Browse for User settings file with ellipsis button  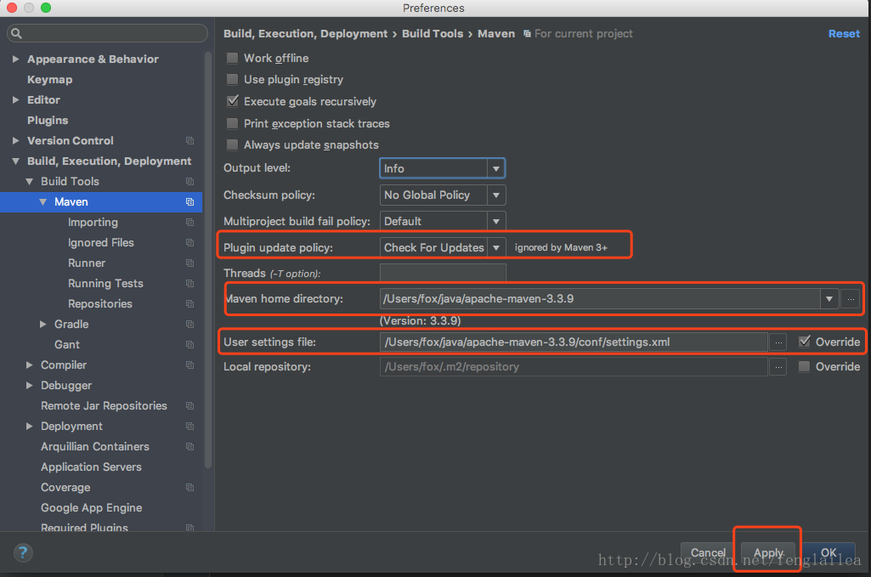[778, 342]
